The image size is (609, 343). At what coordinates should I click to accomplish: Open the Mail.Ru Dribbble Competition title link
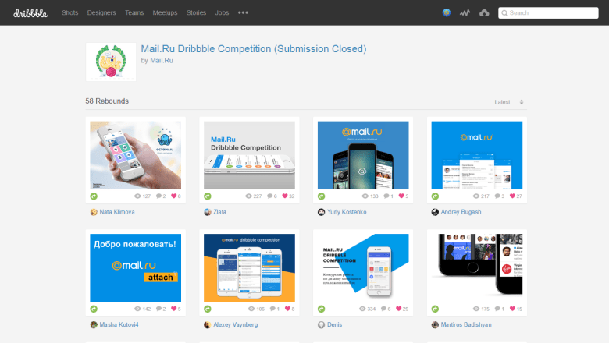tap(254, 49)
